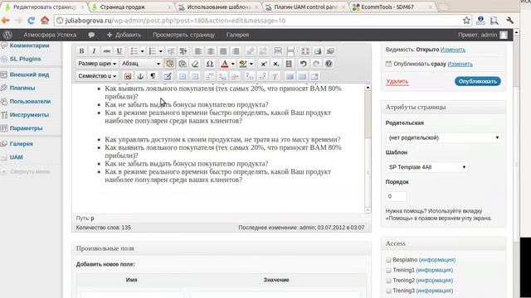531x298 pixels.
Task: Show invisible paragraph marks
Action: 153,76
